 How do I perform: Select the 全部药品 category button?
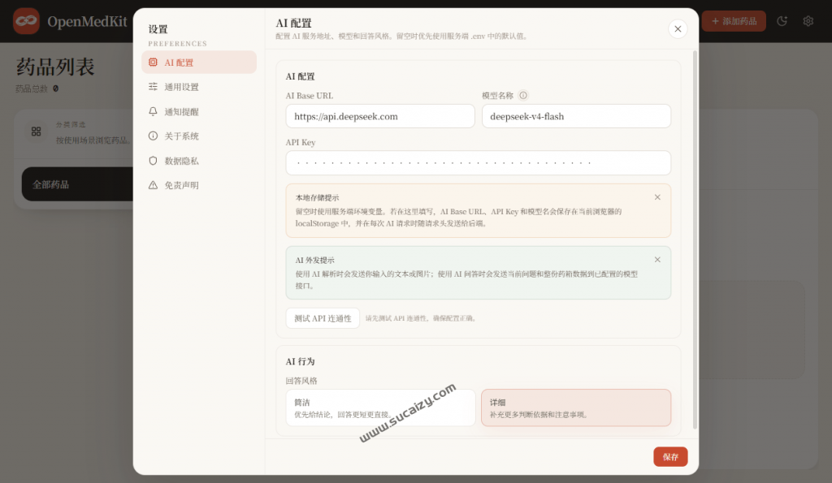pos(77,184)
